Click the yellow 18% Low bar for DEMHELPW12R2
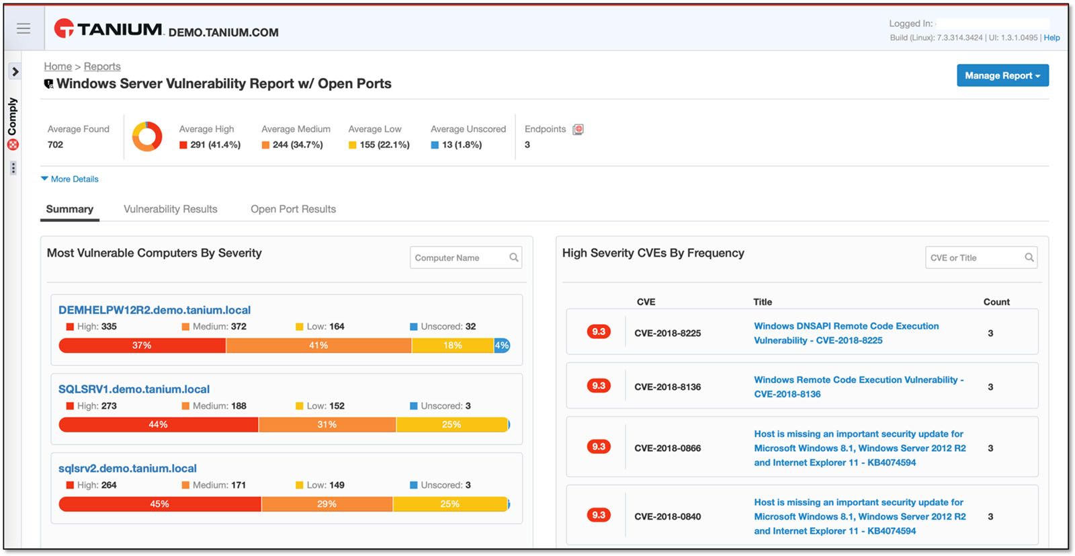This screenshot has height=556, width=1075. [452, 346]
